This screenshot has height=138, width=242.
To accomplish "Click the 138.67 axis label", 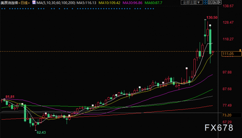I will (x=228, y=6).
